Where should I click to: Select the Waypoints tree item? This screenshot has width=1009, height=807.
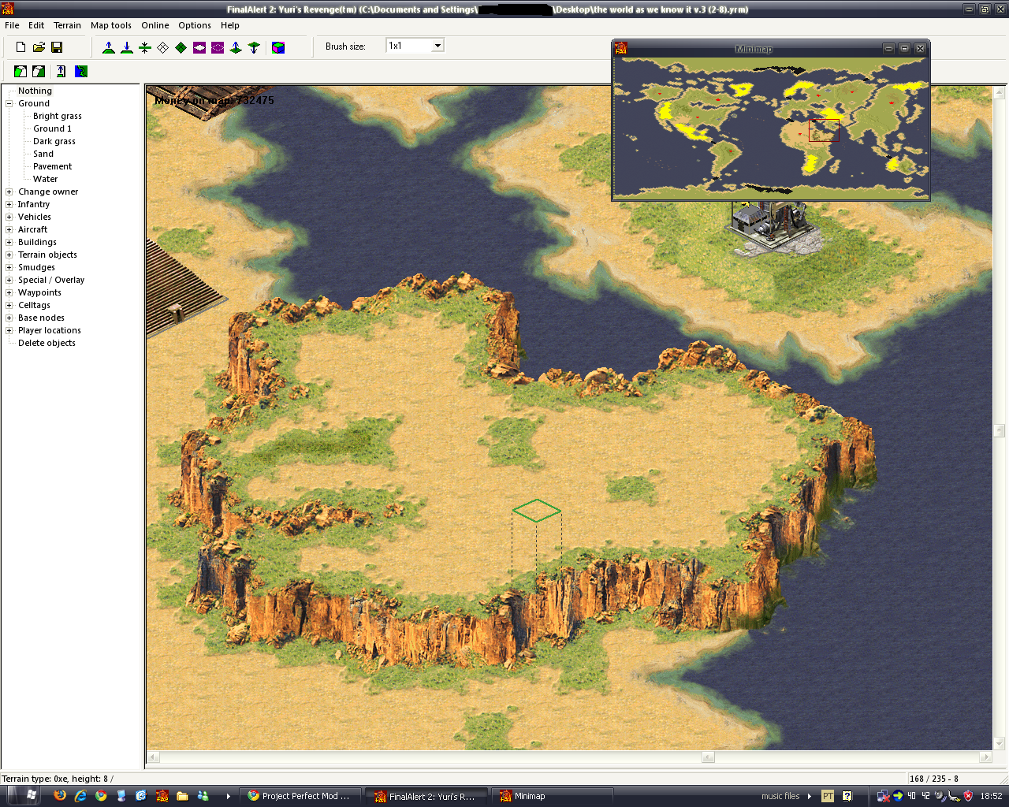pyautogui.click(x=39, y=292)
